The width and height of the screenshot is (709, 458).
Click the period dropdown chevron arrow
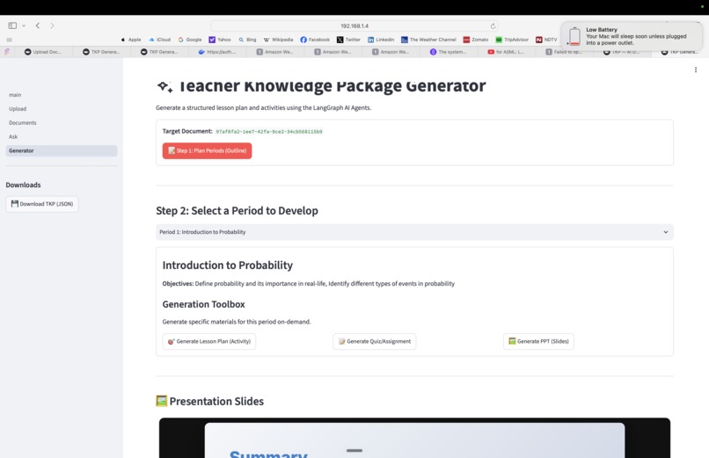[666, 232]
